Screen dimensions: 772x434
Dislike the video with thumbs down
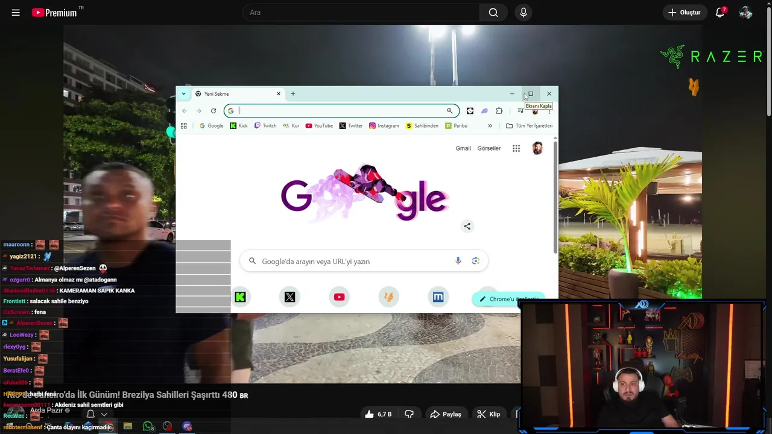tap(409, 414)
